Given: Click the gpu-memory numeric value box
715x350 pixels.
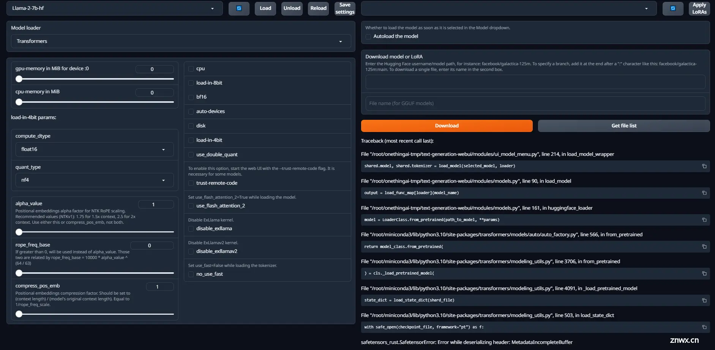Looking at the screenshot, I should 155,69.
